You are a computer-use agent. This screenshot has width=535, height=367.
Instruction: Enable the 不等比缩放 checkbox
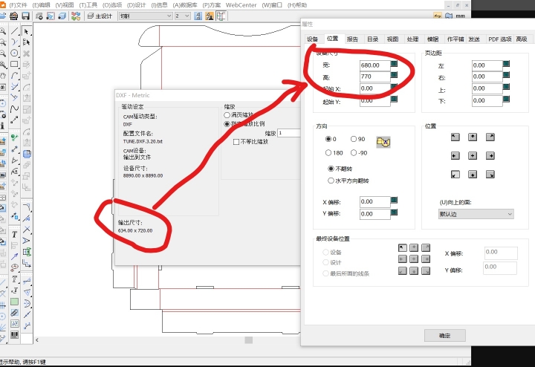[236, 141]
